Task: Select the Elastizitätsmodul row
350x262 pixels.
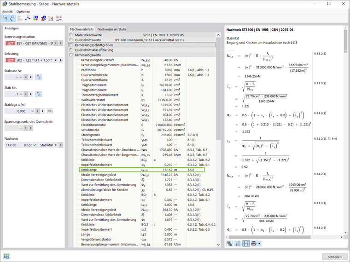Action: tap(145, 125)
